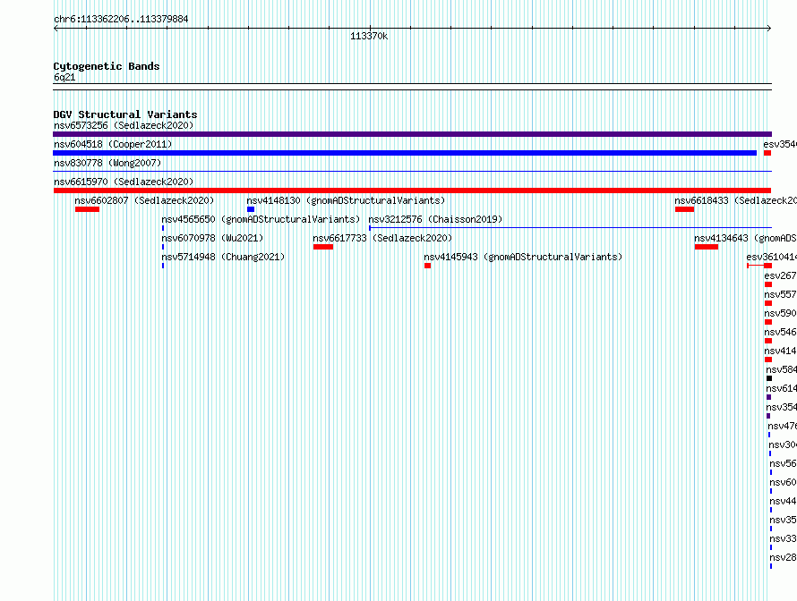Click the red whiskered glyph under esv3610414
This screenshot has width=797, height=601.
pos(759,266)
